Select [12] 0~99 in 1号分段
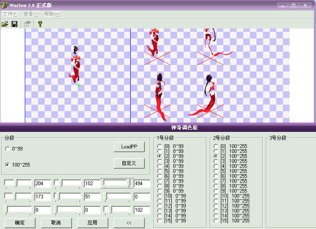316x229 pixels. point(172,206)
